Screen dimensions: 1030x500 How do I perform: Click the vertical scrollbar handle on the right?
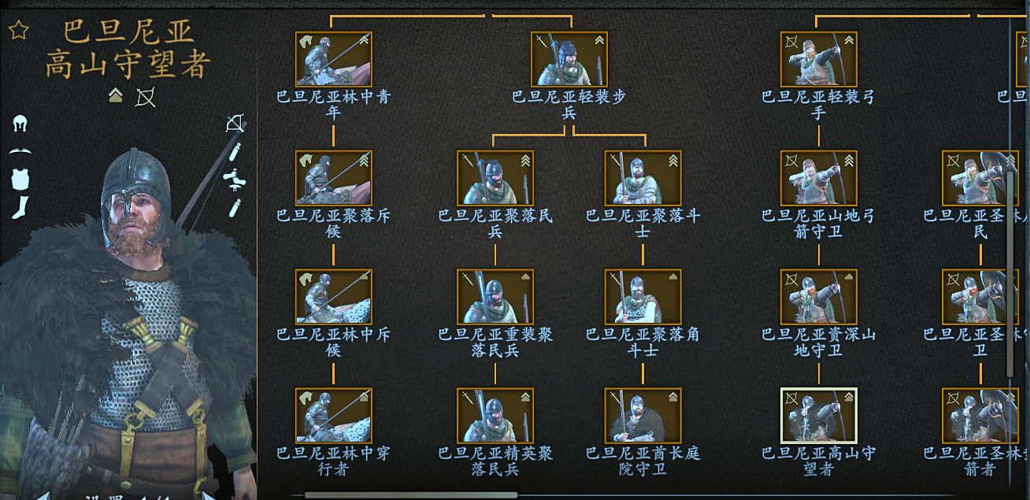[1010, 273]
